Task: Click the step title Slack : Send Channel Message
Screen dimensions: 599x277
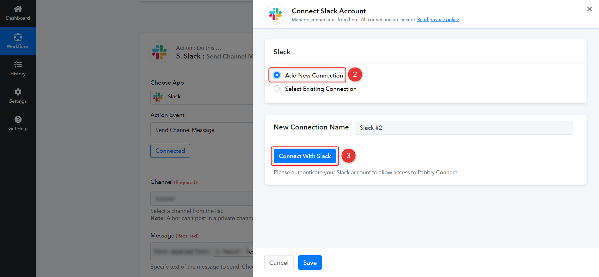Action: pyautogui.click(x=214, y=56)
